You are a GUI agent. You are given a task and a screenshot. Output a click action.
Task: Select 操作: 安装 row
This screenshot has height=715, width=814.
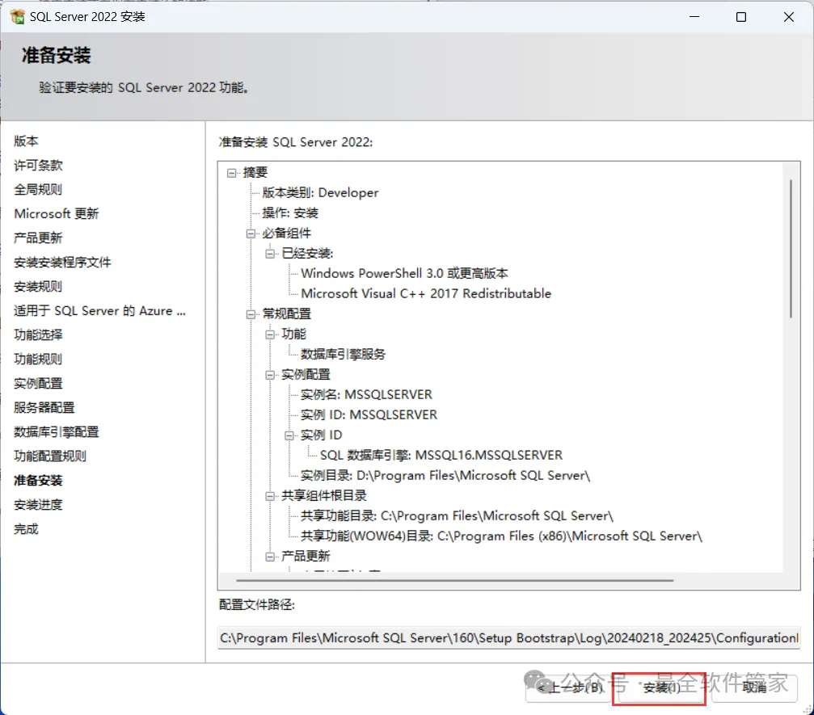click(x=290, y=213)
